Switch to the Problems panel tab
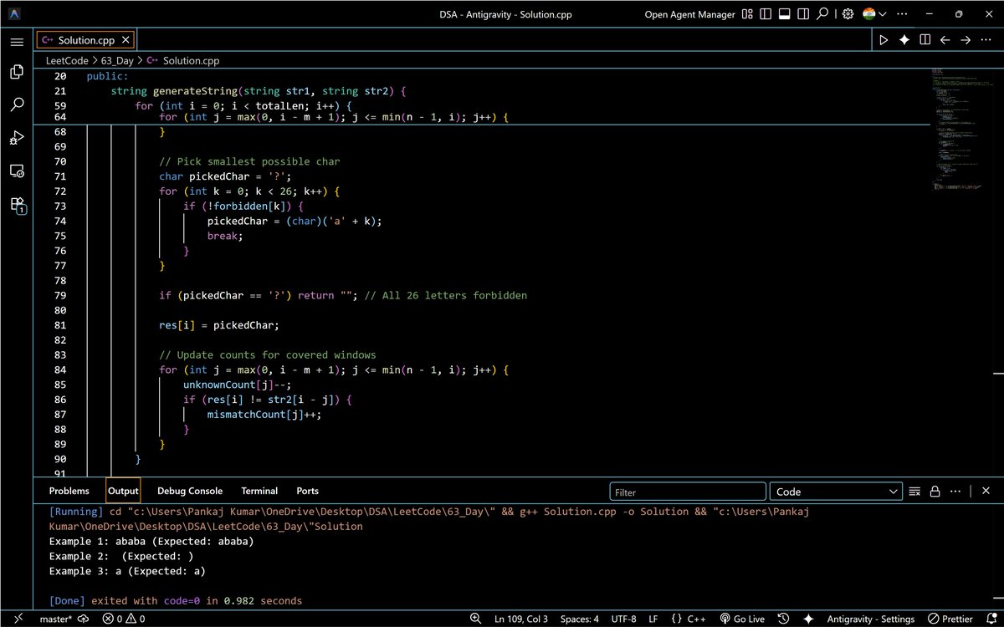Image resolution: width=1004 pixels, height=627 pixels. point(69,491)
